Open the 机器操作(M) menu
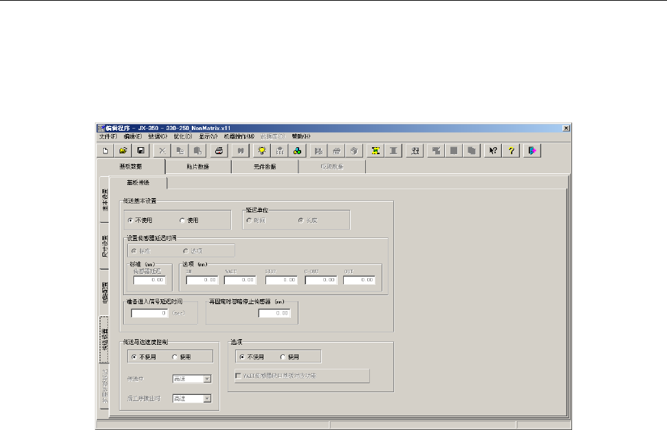 (x=239, y=137)
